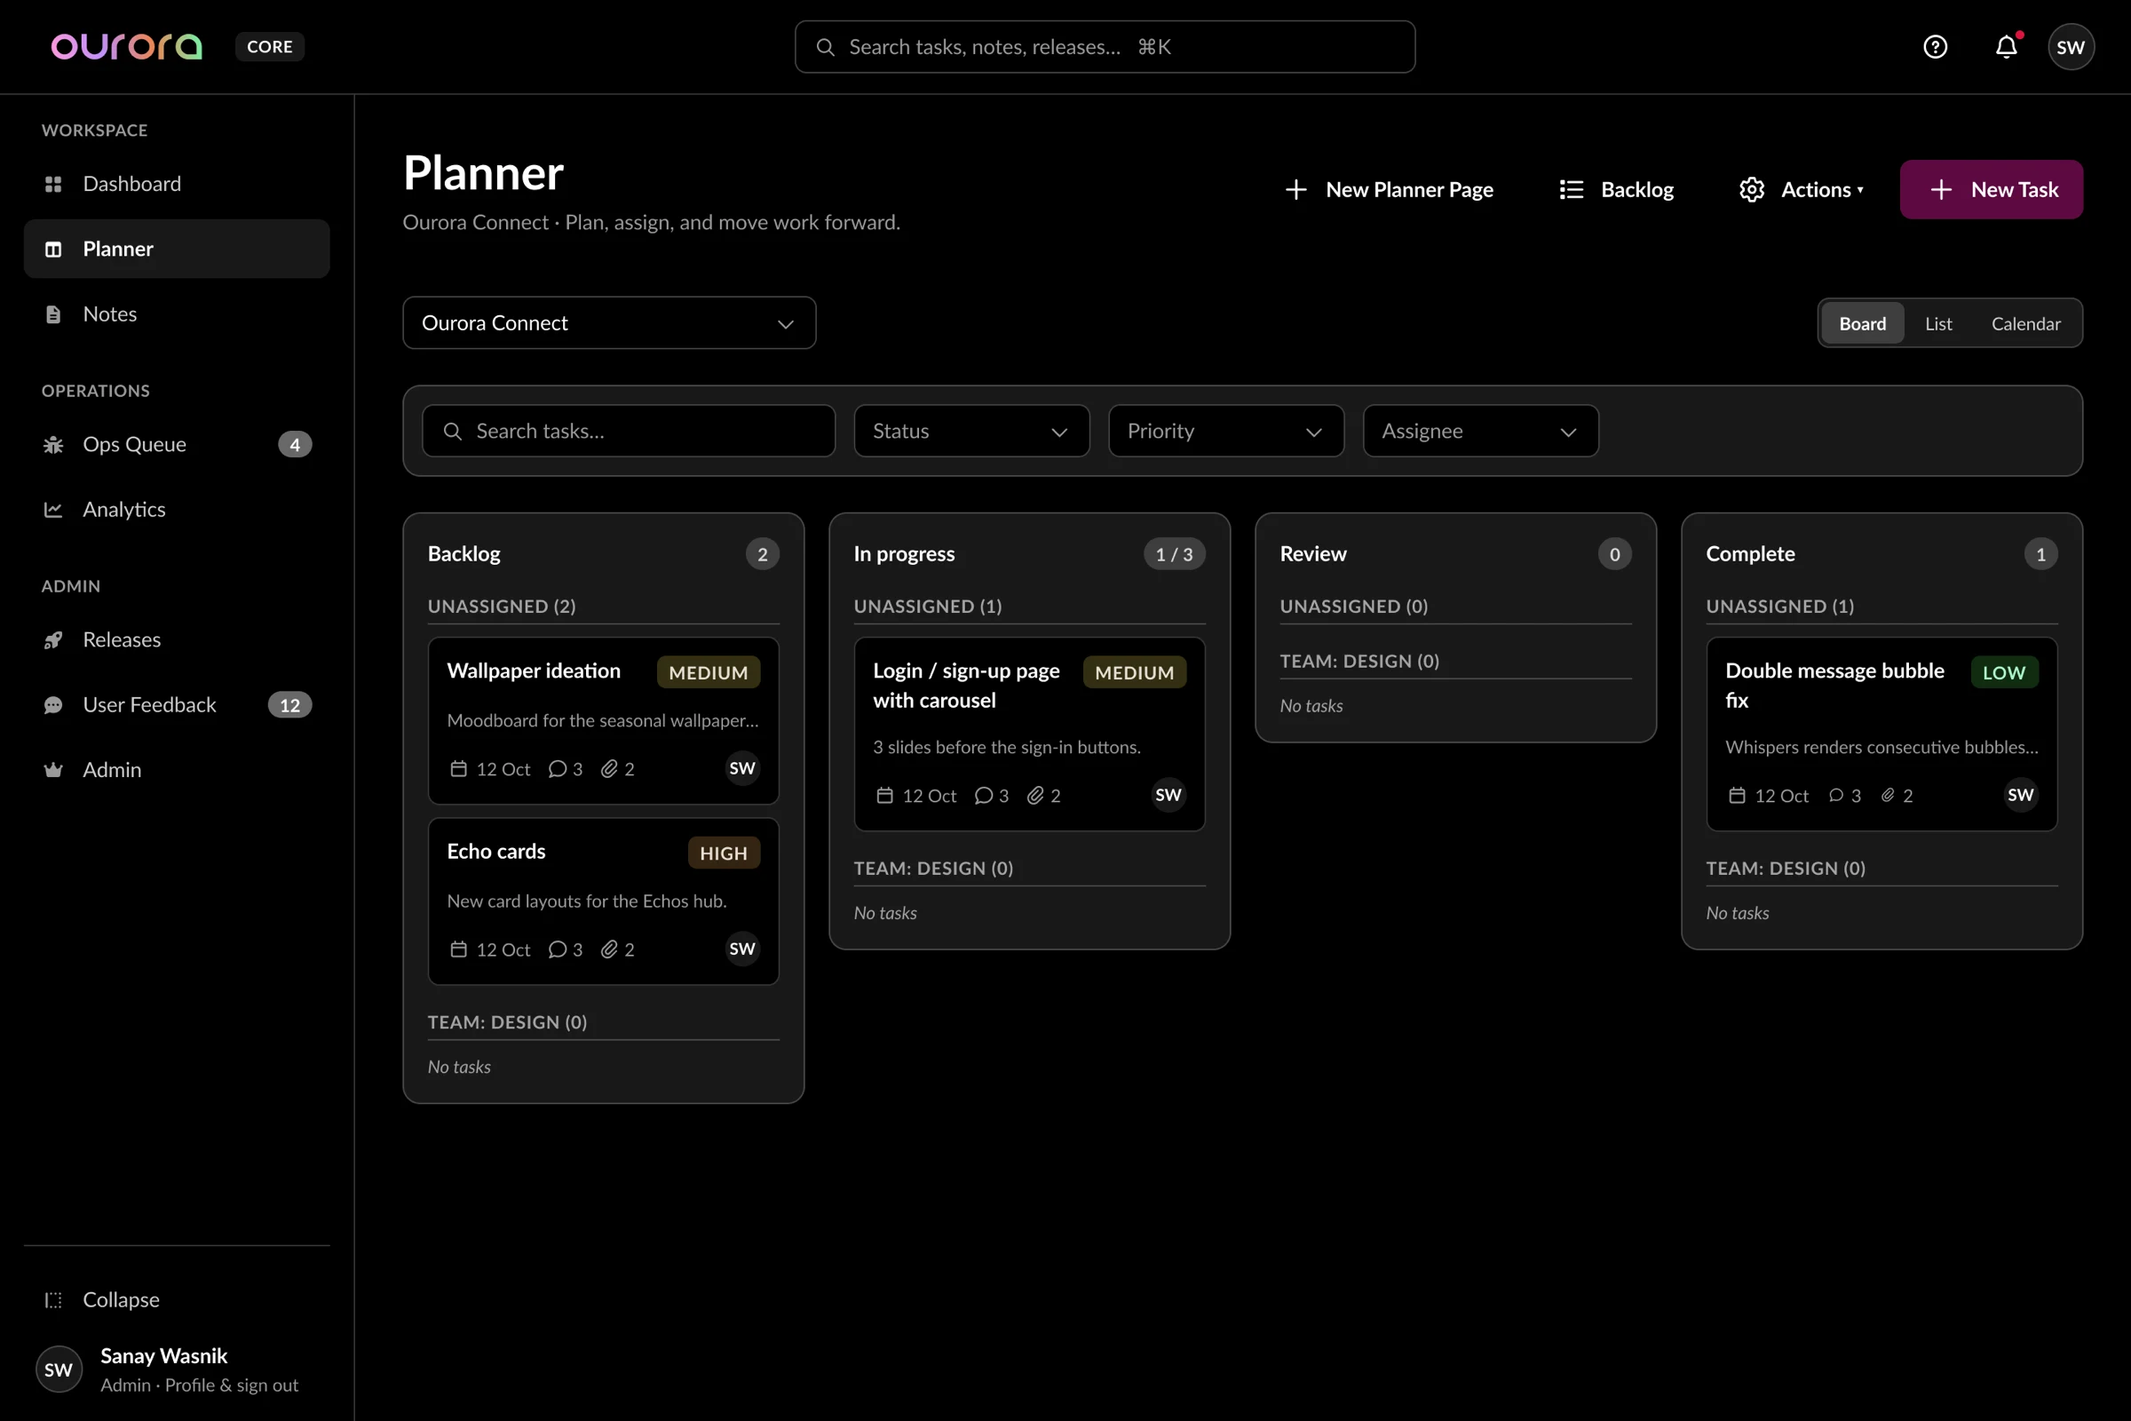The height and width of the screenshot is (1421, 2131).
Task: Switch to List view
Action: point(1938,323)
